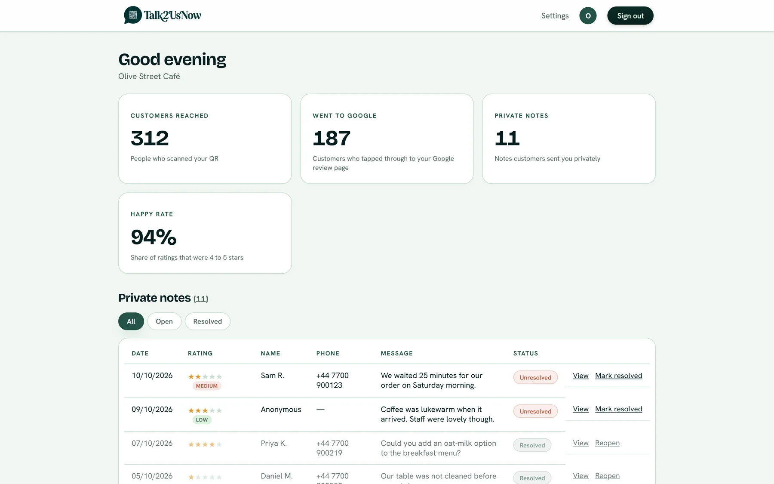Open Settings page

555,15
